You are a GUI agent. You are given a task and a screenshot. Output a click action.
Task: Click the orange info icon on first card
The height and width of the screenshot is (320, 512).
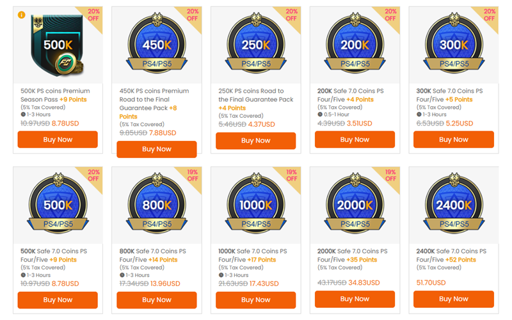click(x=22, y=14)
